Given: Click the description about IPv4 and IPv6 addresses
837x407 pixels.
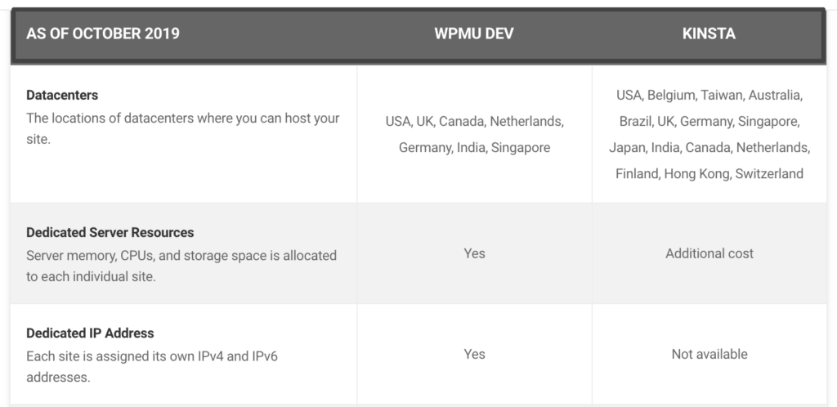Looking at the screenshot, I should [152, 366].
